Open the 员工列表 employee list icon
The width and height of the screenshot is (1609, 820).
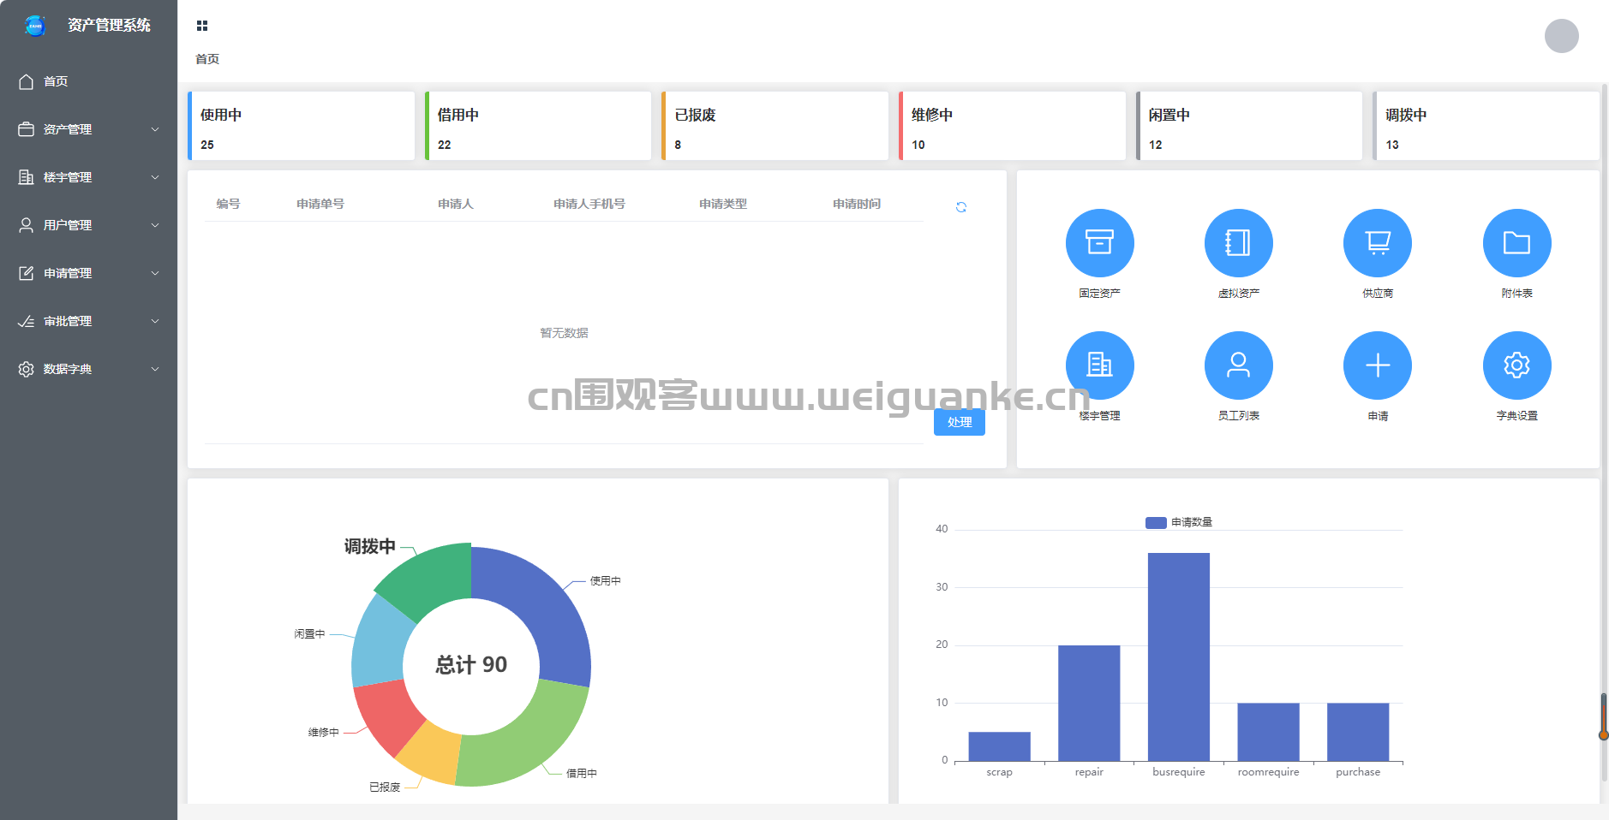pos(1238,365)
